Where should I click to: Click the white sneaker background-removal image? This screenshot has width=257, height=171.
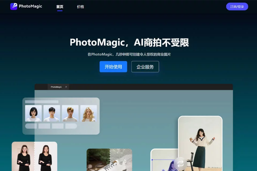tap(109, 160)
